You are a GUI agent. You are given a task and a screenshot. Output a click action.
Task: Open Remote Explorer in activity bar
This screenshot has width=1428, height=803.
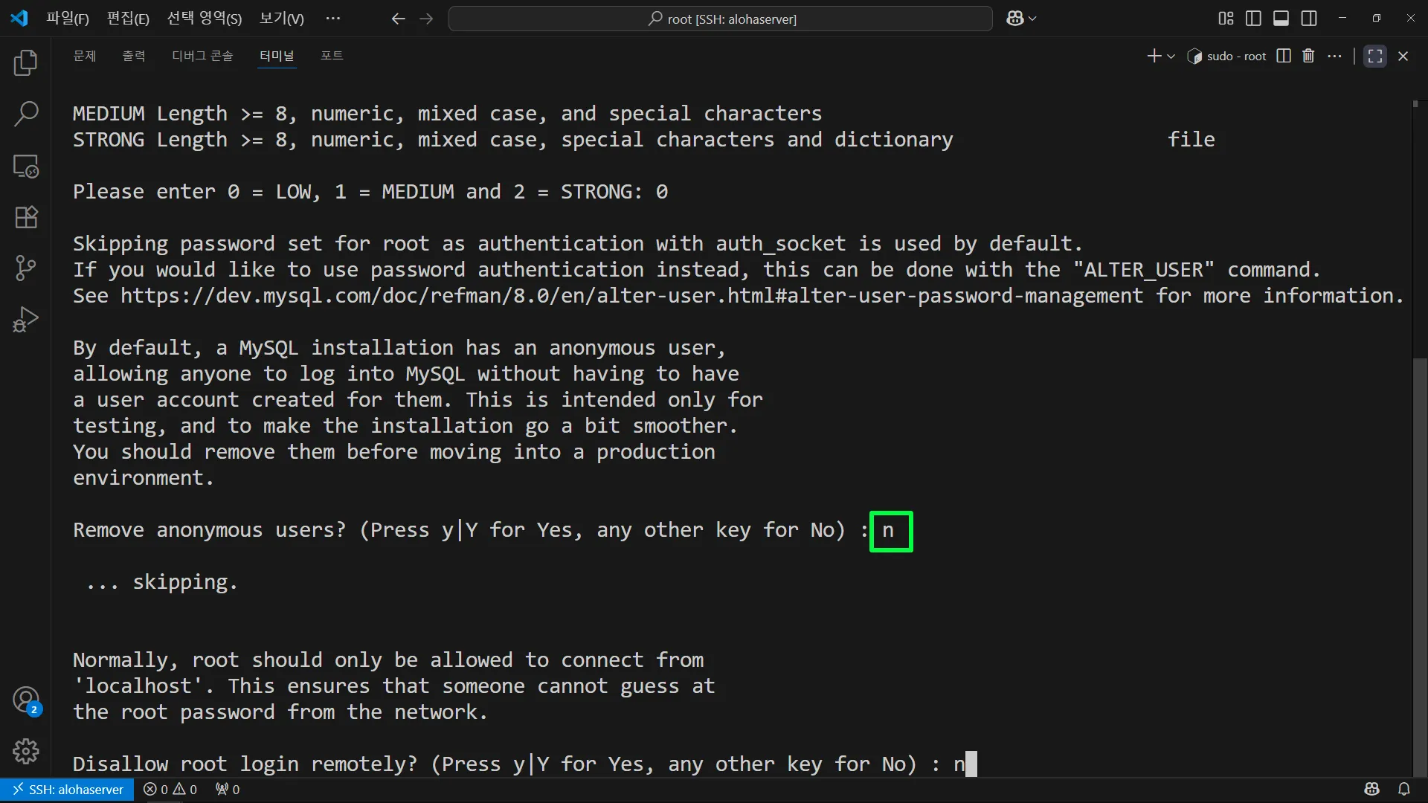coord(26,166)
